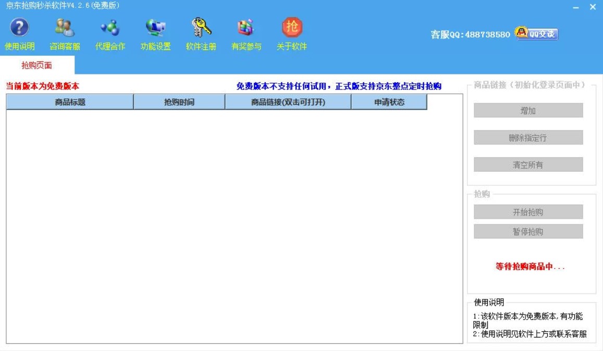This screenshot has height=351, width=603.
Task: Minimize the application window
Action: (x=576, y=7)
